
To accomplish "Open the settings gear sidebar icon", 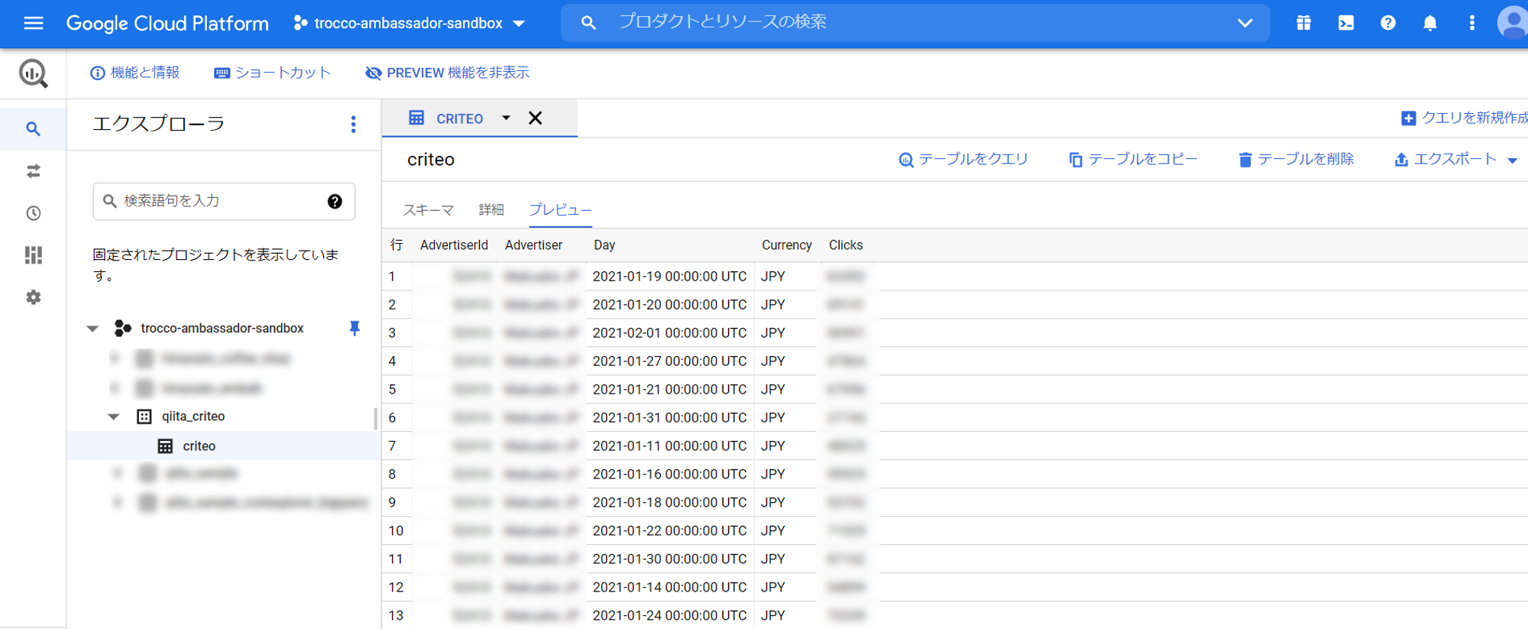I will [33, 297].
